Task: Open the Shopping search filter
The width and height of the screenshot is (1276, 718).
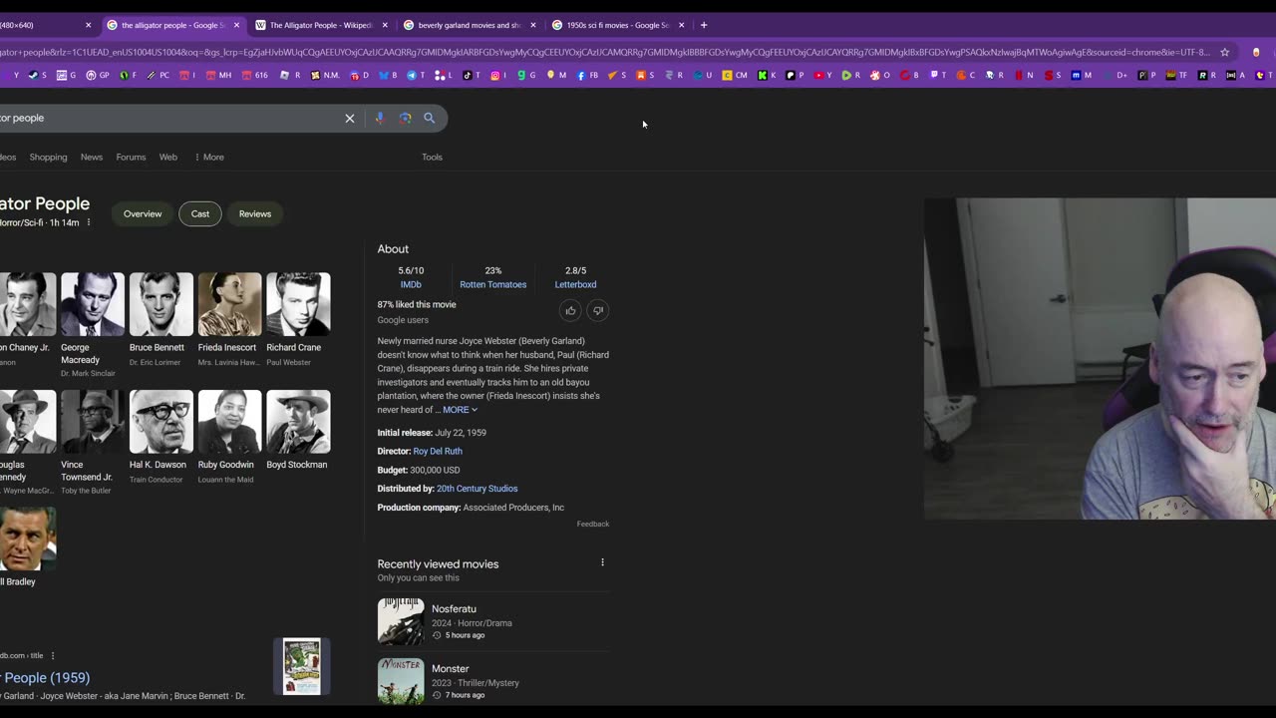Action: (x=48, y=157)
